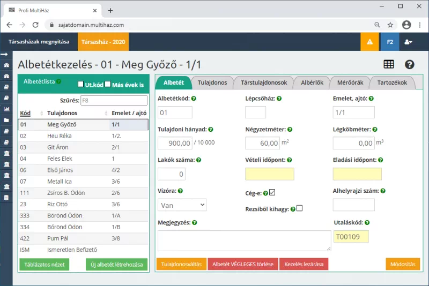Screen dimensions: 429x286
Task: Sort the list by Tulajdonos column
Action: click(62, 113)
